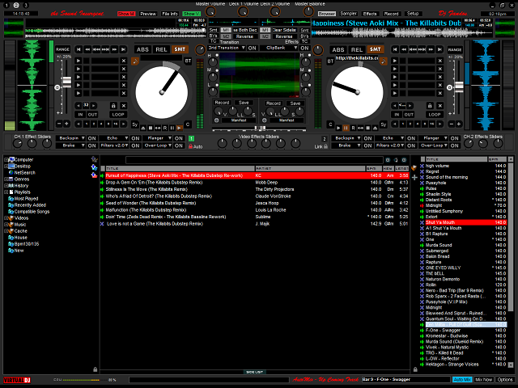The height and width of the screenshot is (388, 518).
Task: Trigger the first hot cue play on deck 1
Action: [x=79, y=61]
